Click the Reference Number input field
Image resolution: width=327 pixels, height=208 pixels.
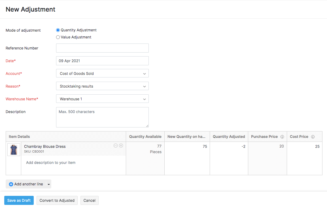pos(102,48)
